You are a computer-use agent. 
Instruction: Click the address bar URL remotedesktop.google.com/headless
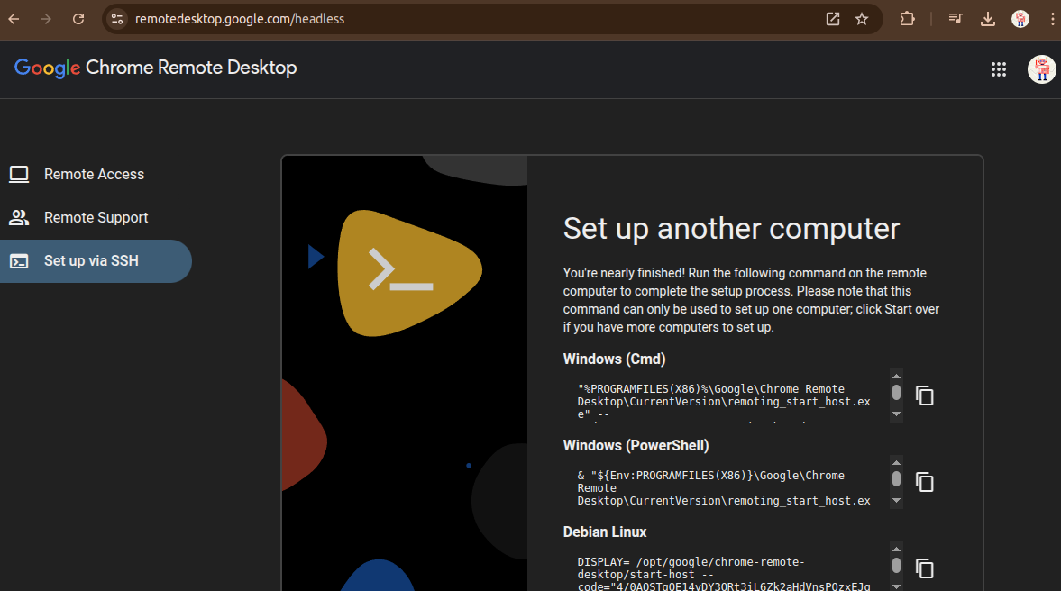tap(240, 19)
